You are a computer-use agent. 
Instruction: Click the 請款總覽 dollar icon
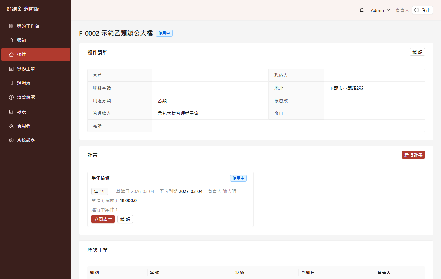(11, 97)
